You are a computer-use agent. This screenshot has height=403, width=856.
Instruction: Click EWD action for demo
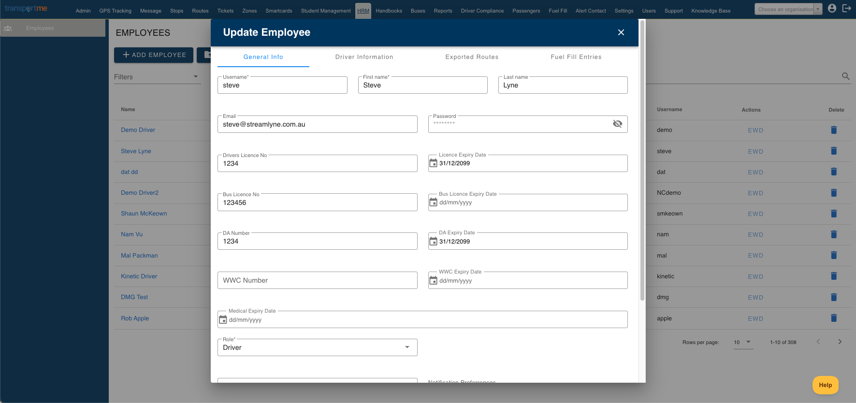755,130
